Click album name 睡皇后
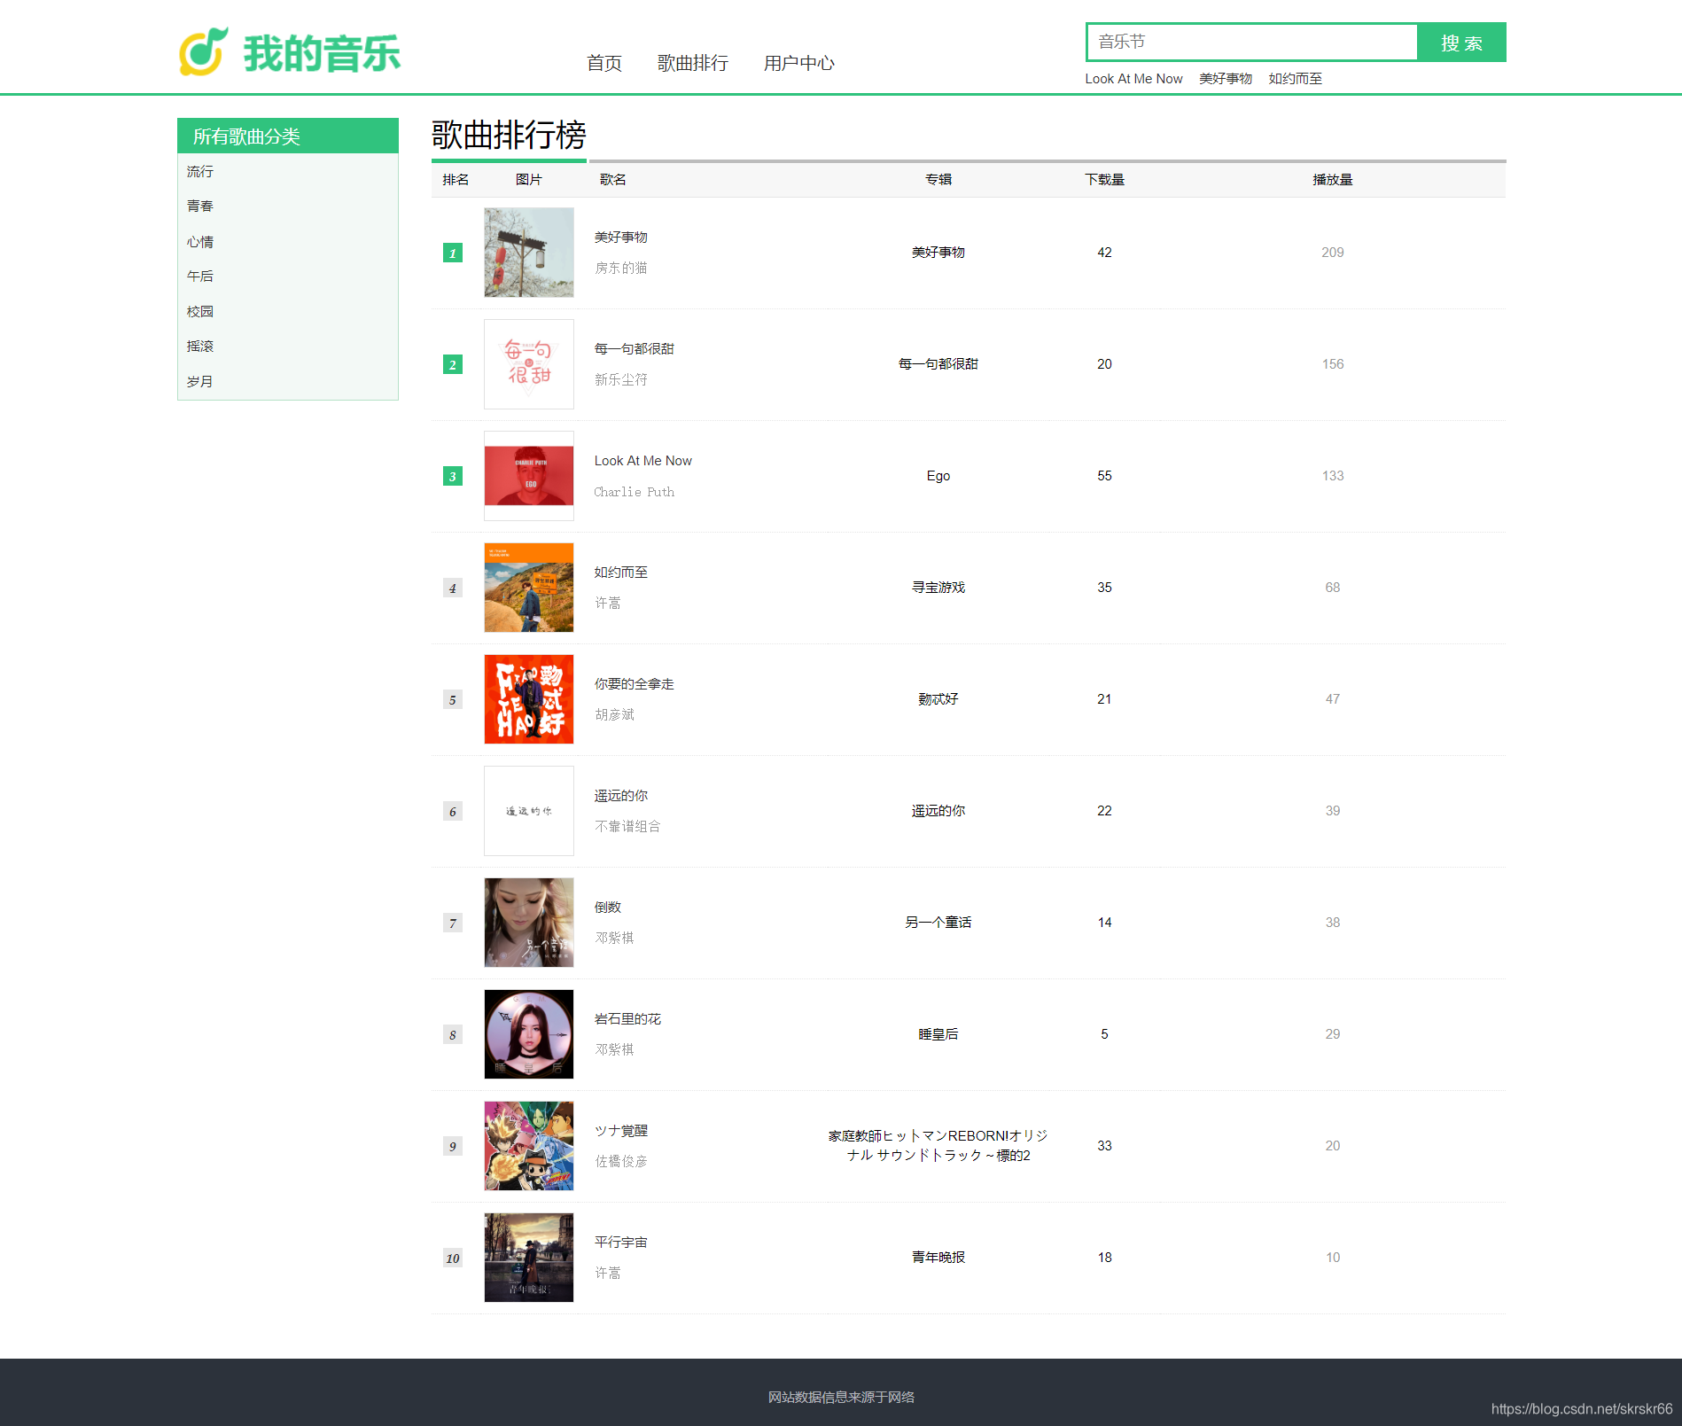This screenshot has width=1682, height=1426. pyautogui.click(x=938, y=1034)
